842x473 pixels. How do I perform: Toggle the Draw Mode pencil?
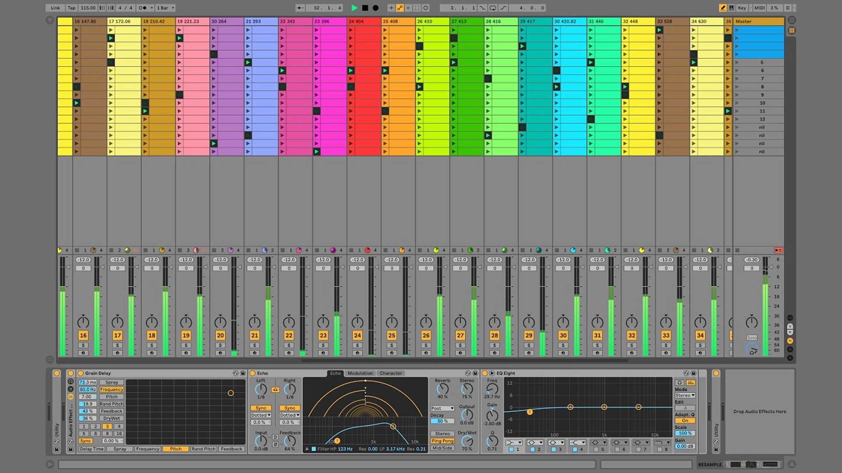(x=723, y=8)
